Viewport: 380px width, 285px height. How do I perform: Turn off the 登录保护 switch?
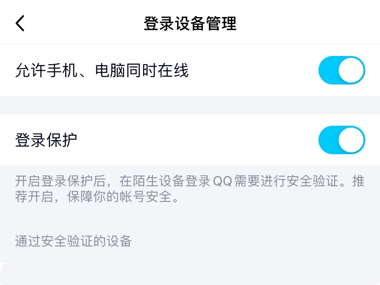341,140
